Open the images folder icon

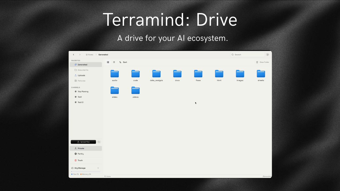point(240,74)
